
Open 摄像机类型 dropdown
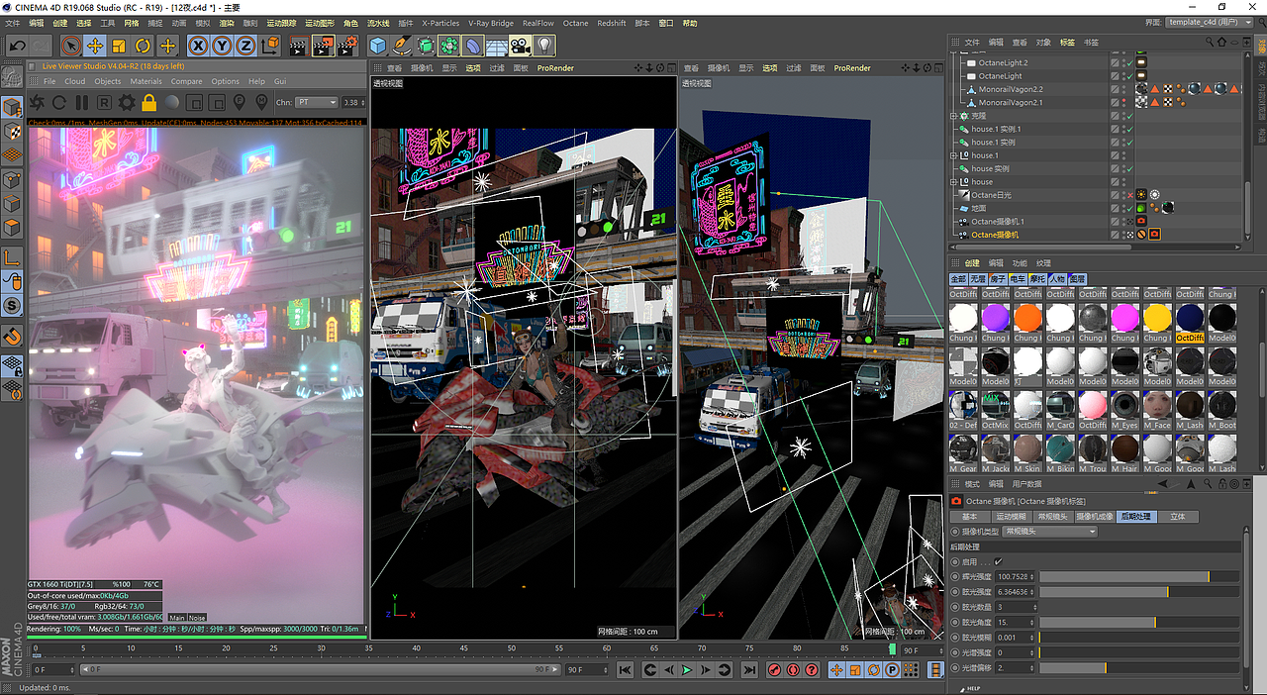point(1050,532)
